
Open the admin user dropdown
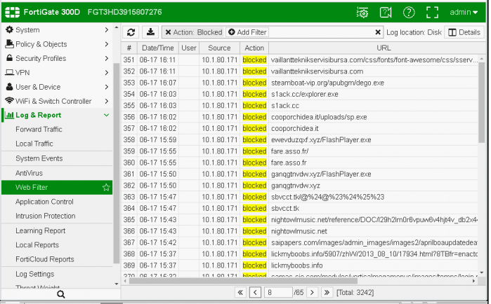click(464, 12)
